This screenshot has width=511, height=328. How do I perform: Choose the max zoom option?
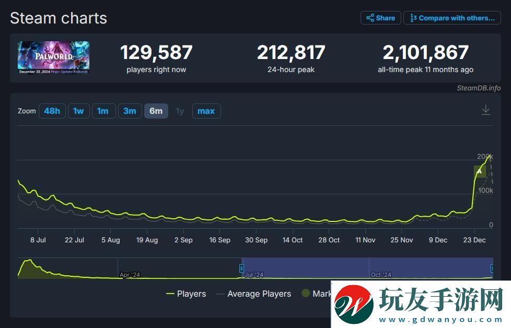(206, 111)
